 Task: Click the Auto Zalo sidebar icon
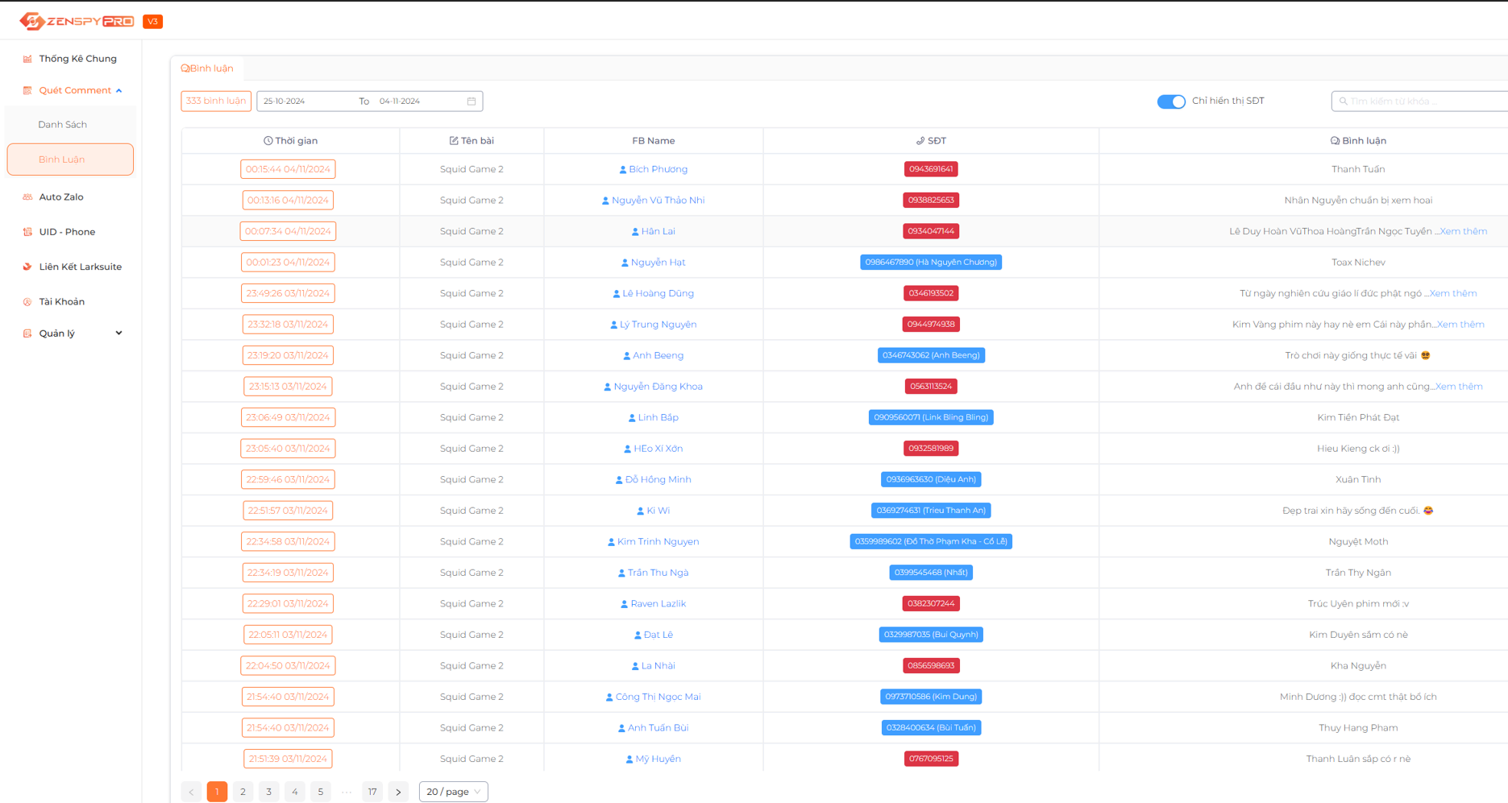[27, 197]
